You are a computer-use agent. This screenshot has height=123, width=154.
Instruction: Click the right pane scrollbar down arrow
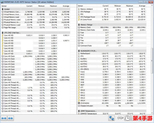coord(152,113)
